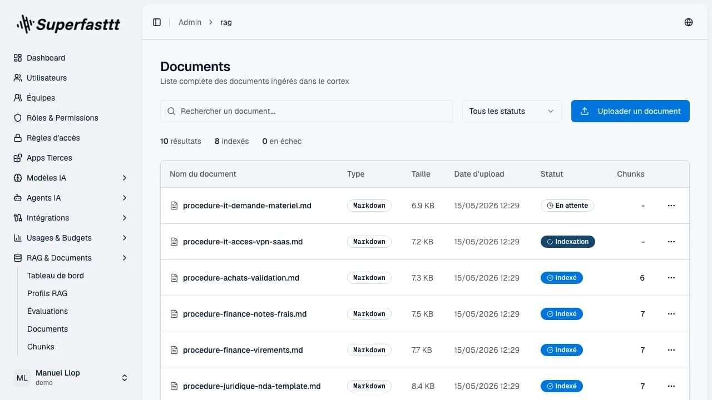Viewport: 712px width, 400px height.
Task: Click the Statut column header
Action: (x=552, y=174)
